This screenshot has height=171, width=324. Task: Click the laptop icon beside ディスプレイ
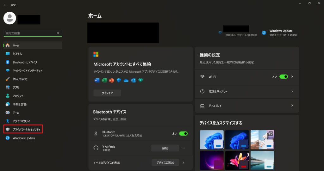pos(202,106)
